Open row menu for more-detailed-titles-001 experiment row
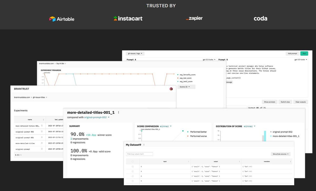This screenshot has width=316, height=191. 42,126
